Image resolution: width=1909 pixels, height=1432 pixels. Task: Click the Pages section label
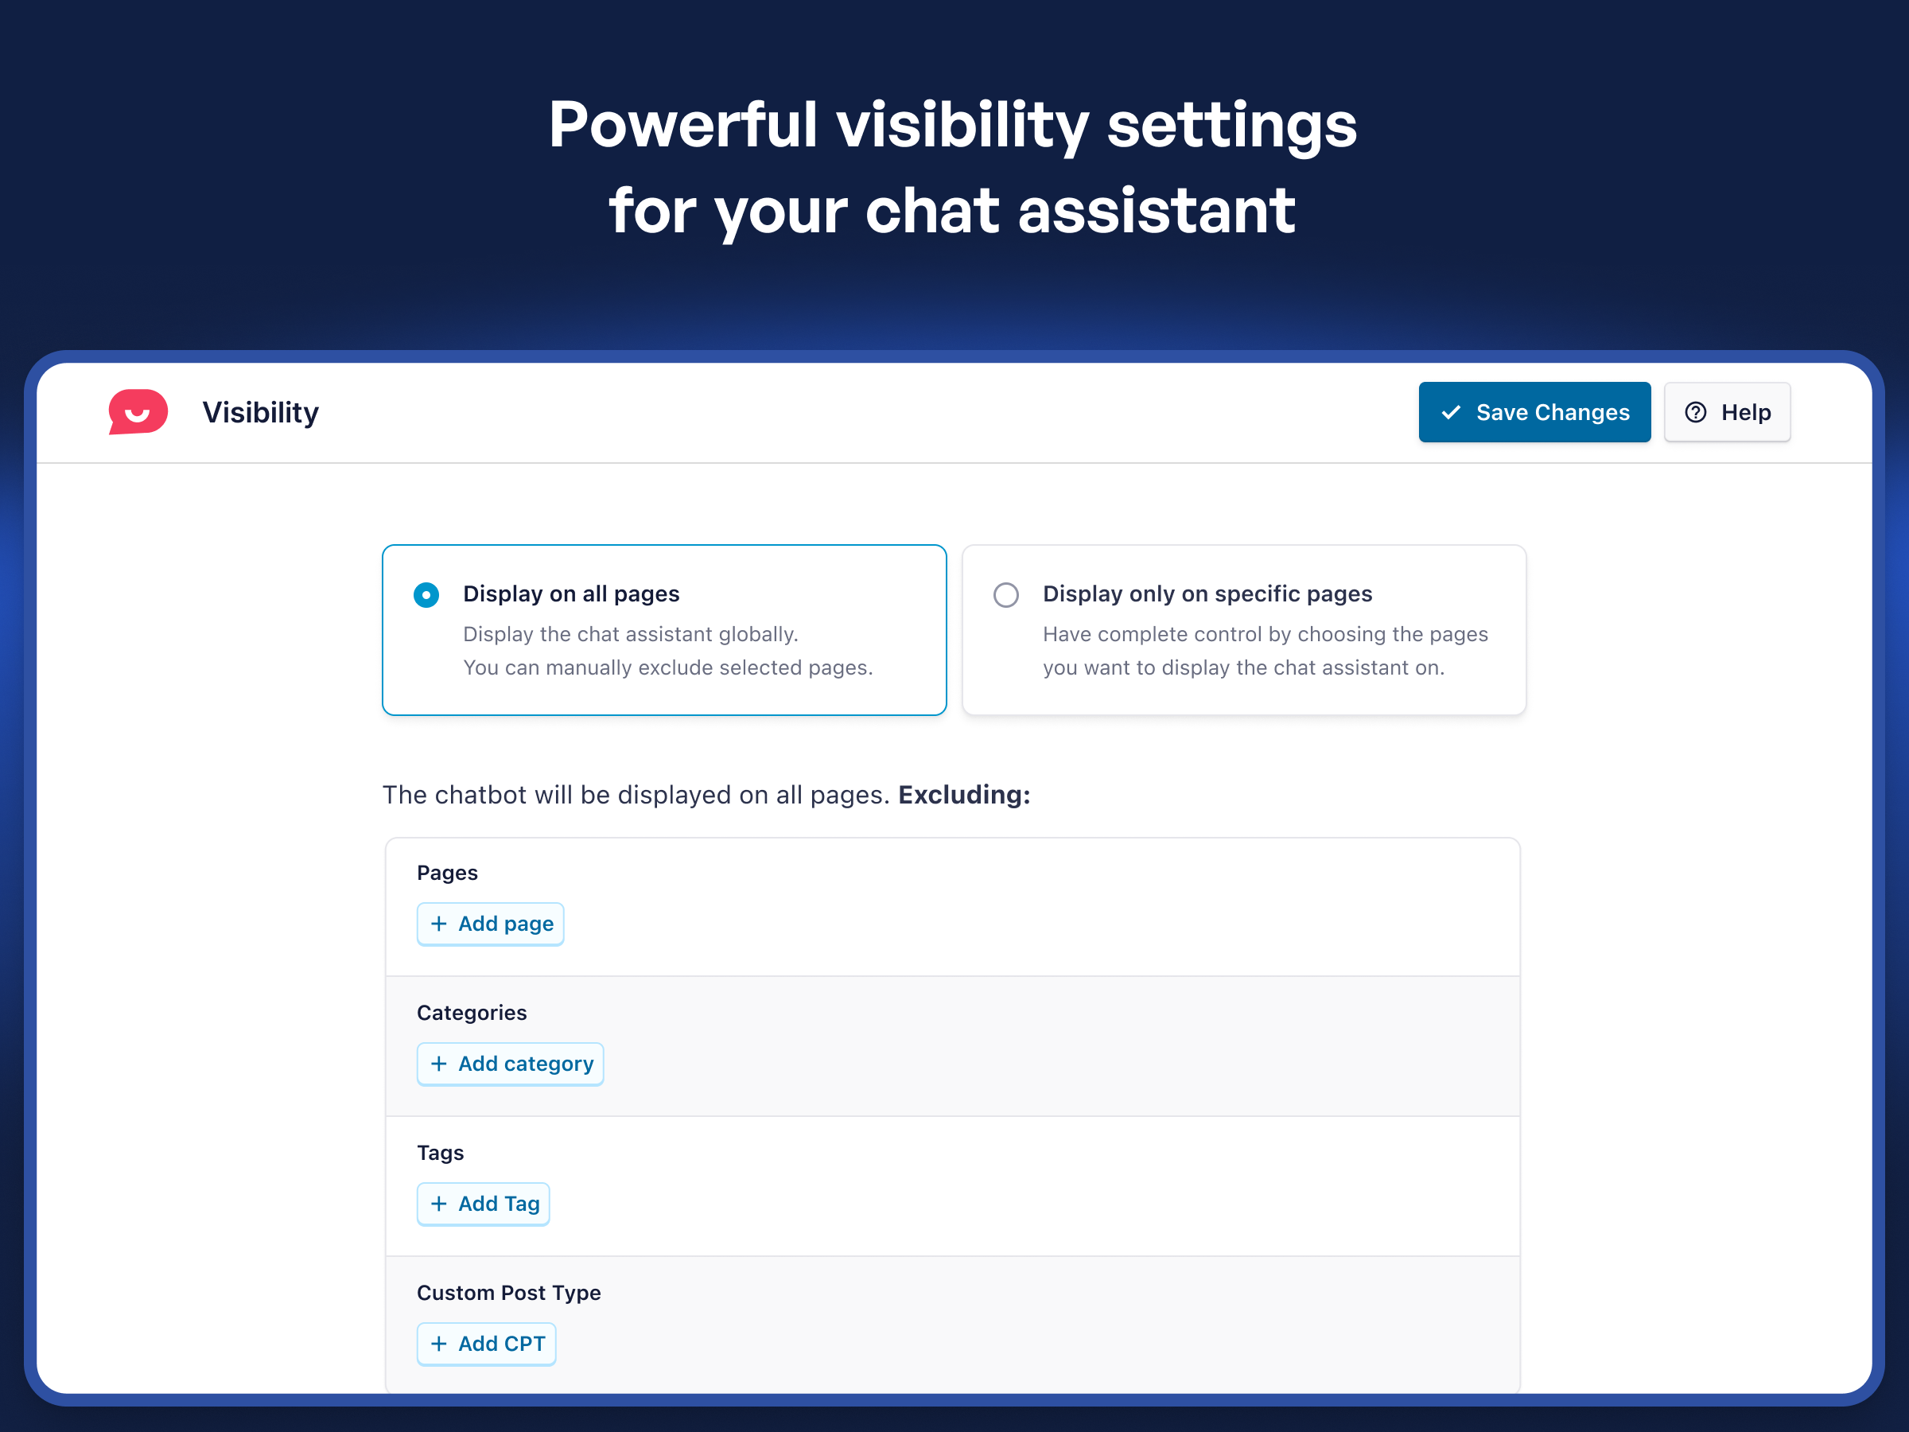[447, 873]
